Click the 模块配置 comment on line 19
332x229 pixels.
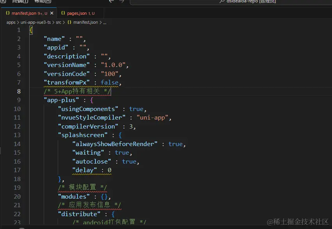tap(82, 187)
